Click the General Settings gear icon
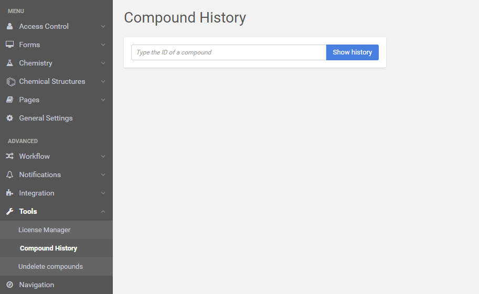Image resolution: width=479 pixels, height=294 pixels. pos(9,118)
